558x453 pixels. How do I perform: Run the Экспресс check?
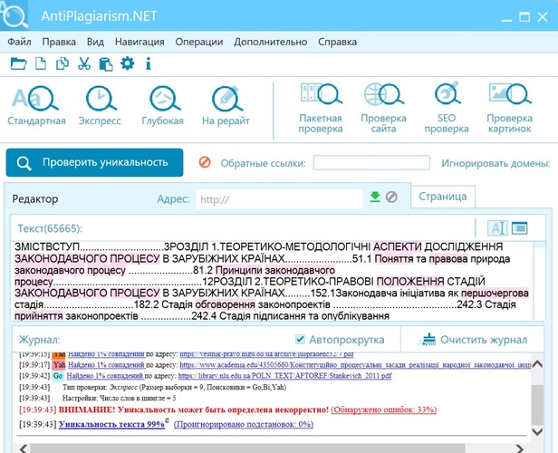pyautogui.click(x=100, y=106)
